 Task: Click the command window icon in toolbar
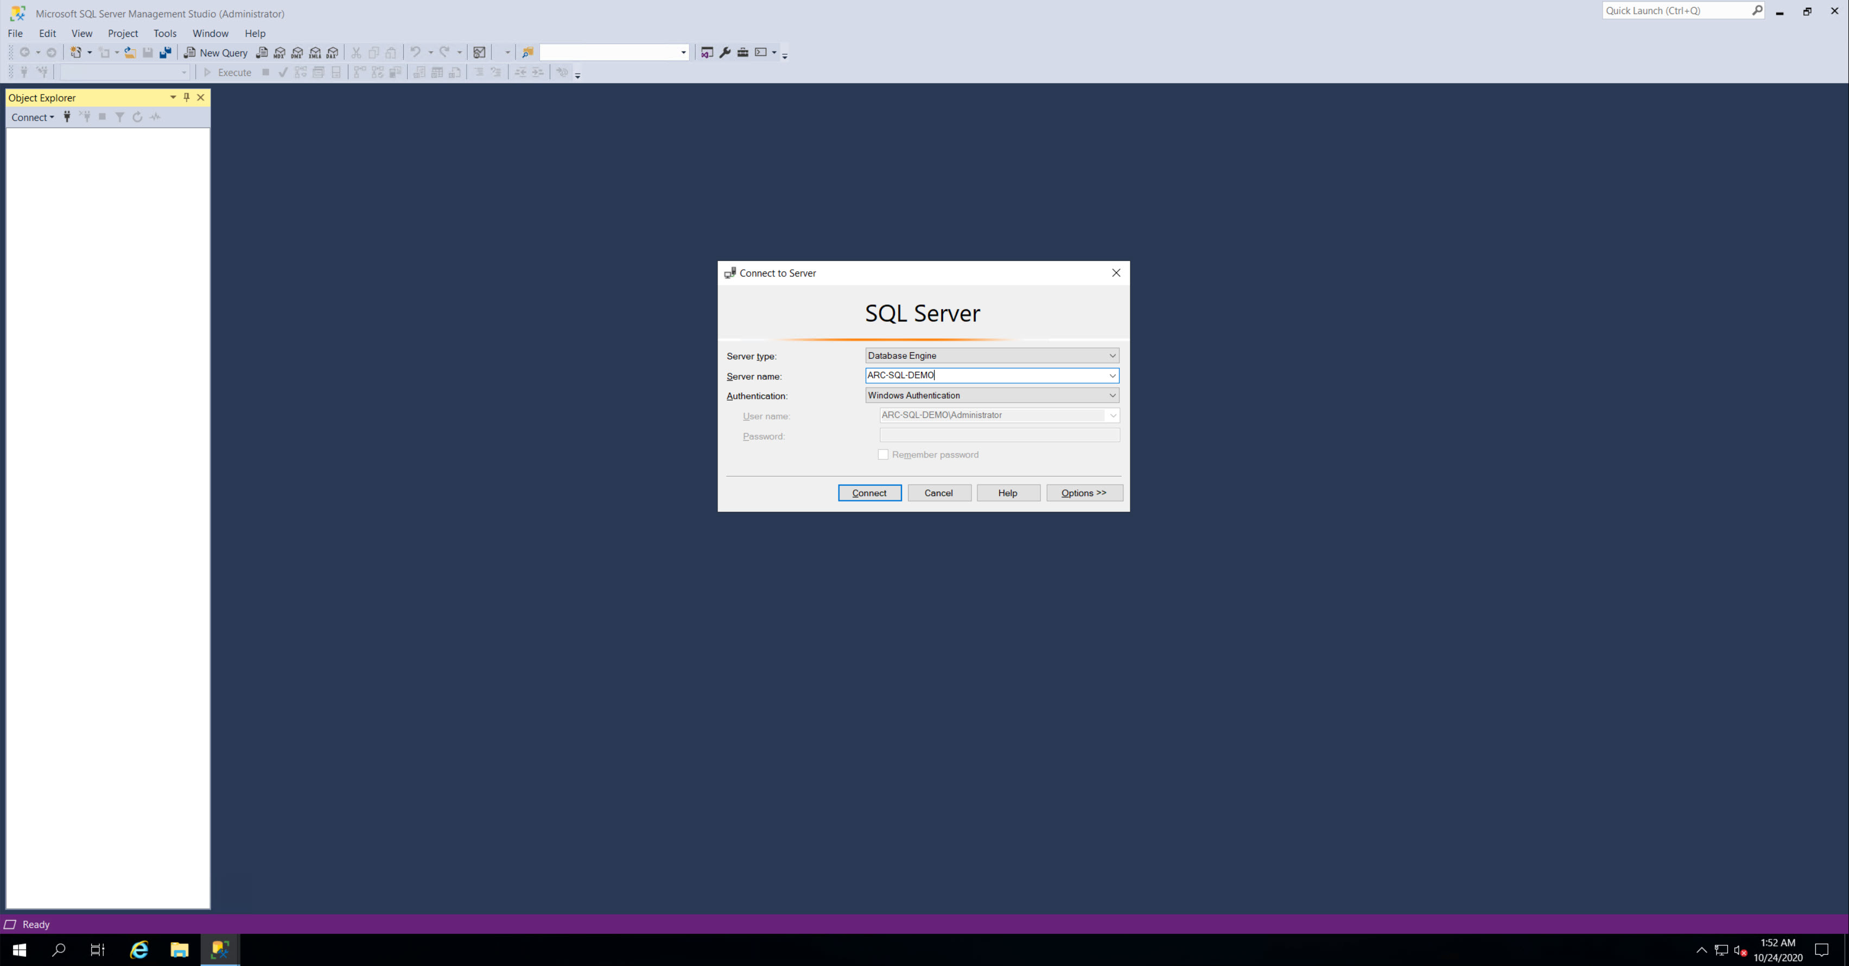tap(761, 53)
